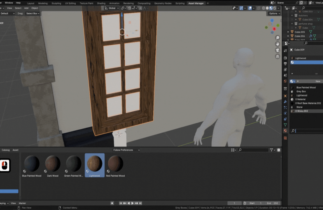Click the End frame 250 field
Viewport: 323px width, 210px height.
[x=272, y=203]
